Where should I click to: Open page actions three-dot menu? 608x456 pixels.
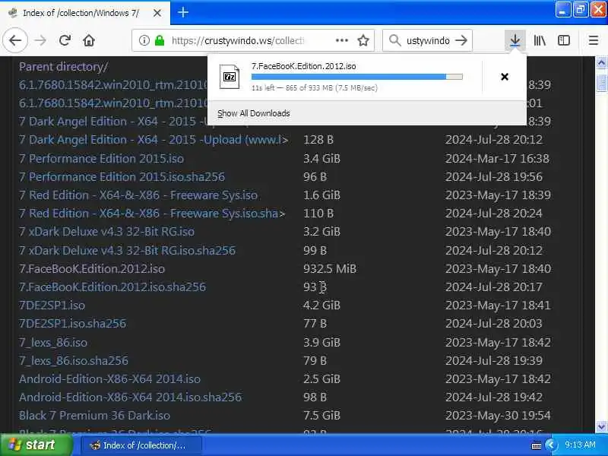[x=341, y=40]
